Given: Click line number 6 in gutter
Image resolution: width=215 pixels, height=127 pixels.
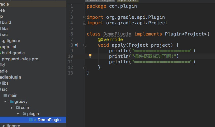Looking at the screenshot, I should coord(72,34).
